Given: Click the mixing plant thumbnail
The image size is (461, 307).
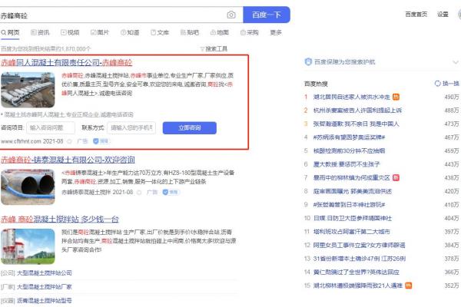Looking at the screenshot, I should [28, 246].
